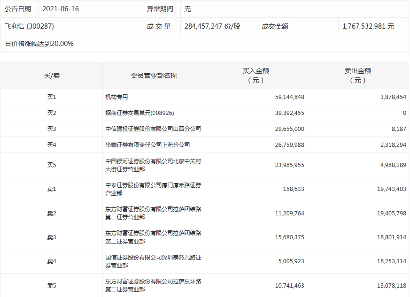Click the turnover amount 1,767,532,981 元

coord(368,26)
